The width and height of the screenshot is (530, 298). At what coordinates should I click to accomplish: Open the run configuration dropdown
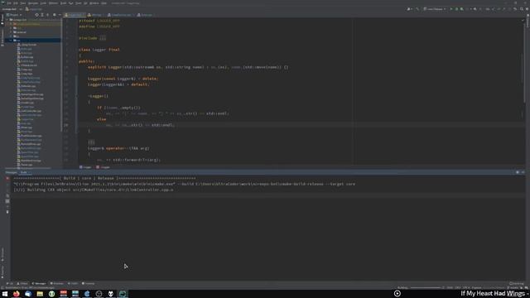point(435,9)
